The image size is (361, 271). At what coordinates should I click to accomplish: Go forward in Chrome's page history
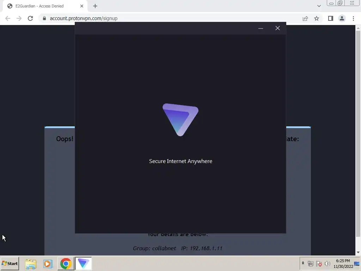[19, 18]
